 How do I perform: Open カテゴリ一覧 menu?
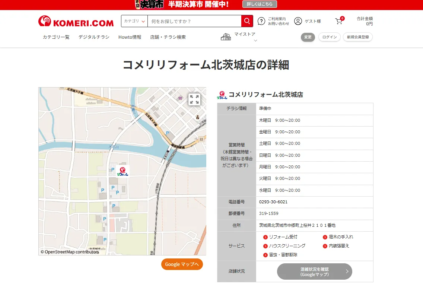(x=56, y=37)
